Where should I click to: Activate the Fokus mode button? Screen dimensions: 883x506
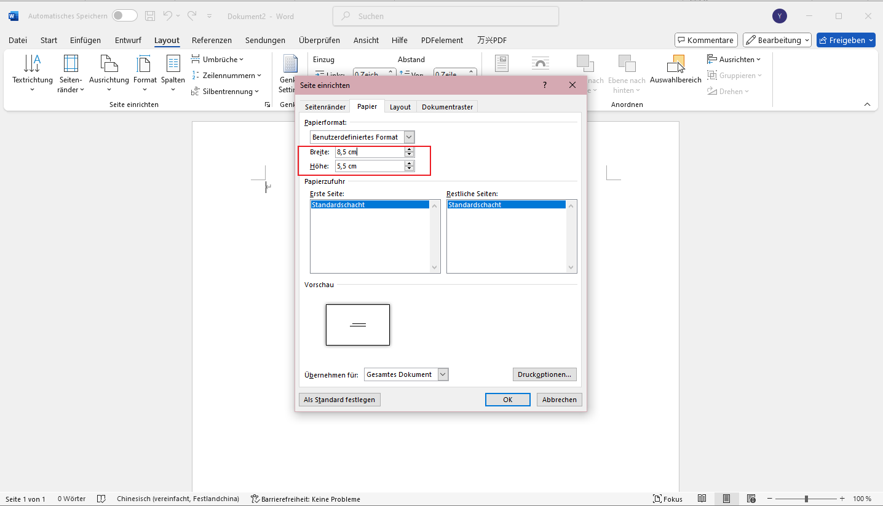[668, 499]
